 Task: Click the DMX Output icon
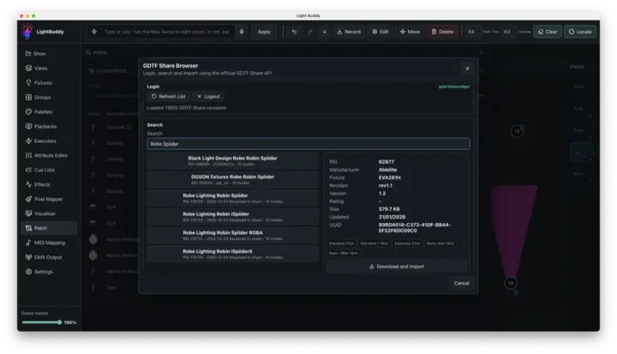coord(28,257)
